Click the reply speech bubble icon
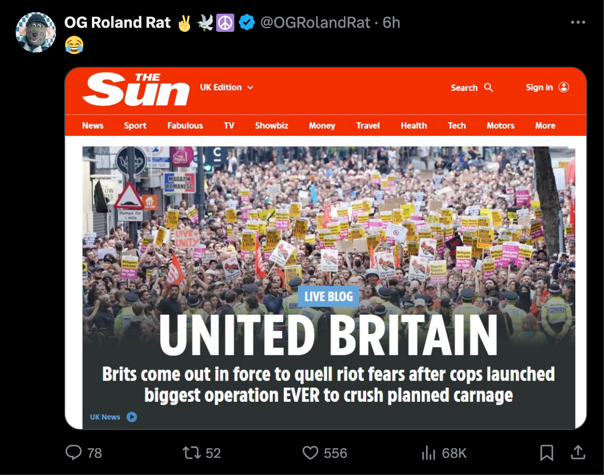This screenshot has width=604, height=475. click(73, 453)
